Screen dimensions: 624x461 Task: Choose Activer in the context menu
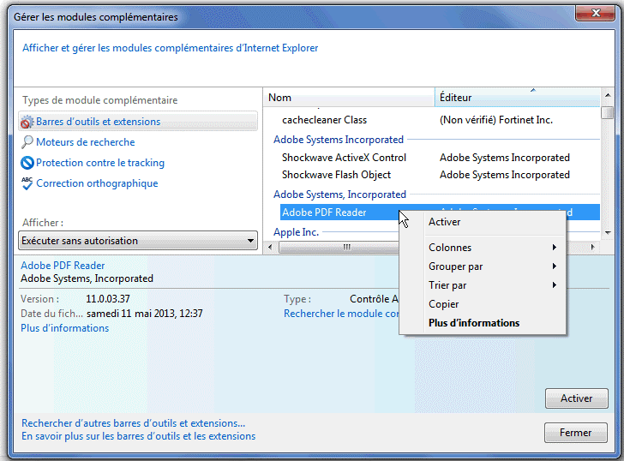tap(445, 222)
